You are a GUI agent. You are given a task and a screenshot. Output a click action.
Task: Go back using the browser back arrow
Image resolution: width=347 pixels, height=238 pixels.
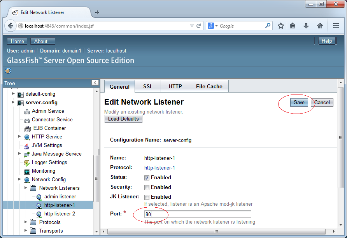(11, 26)
